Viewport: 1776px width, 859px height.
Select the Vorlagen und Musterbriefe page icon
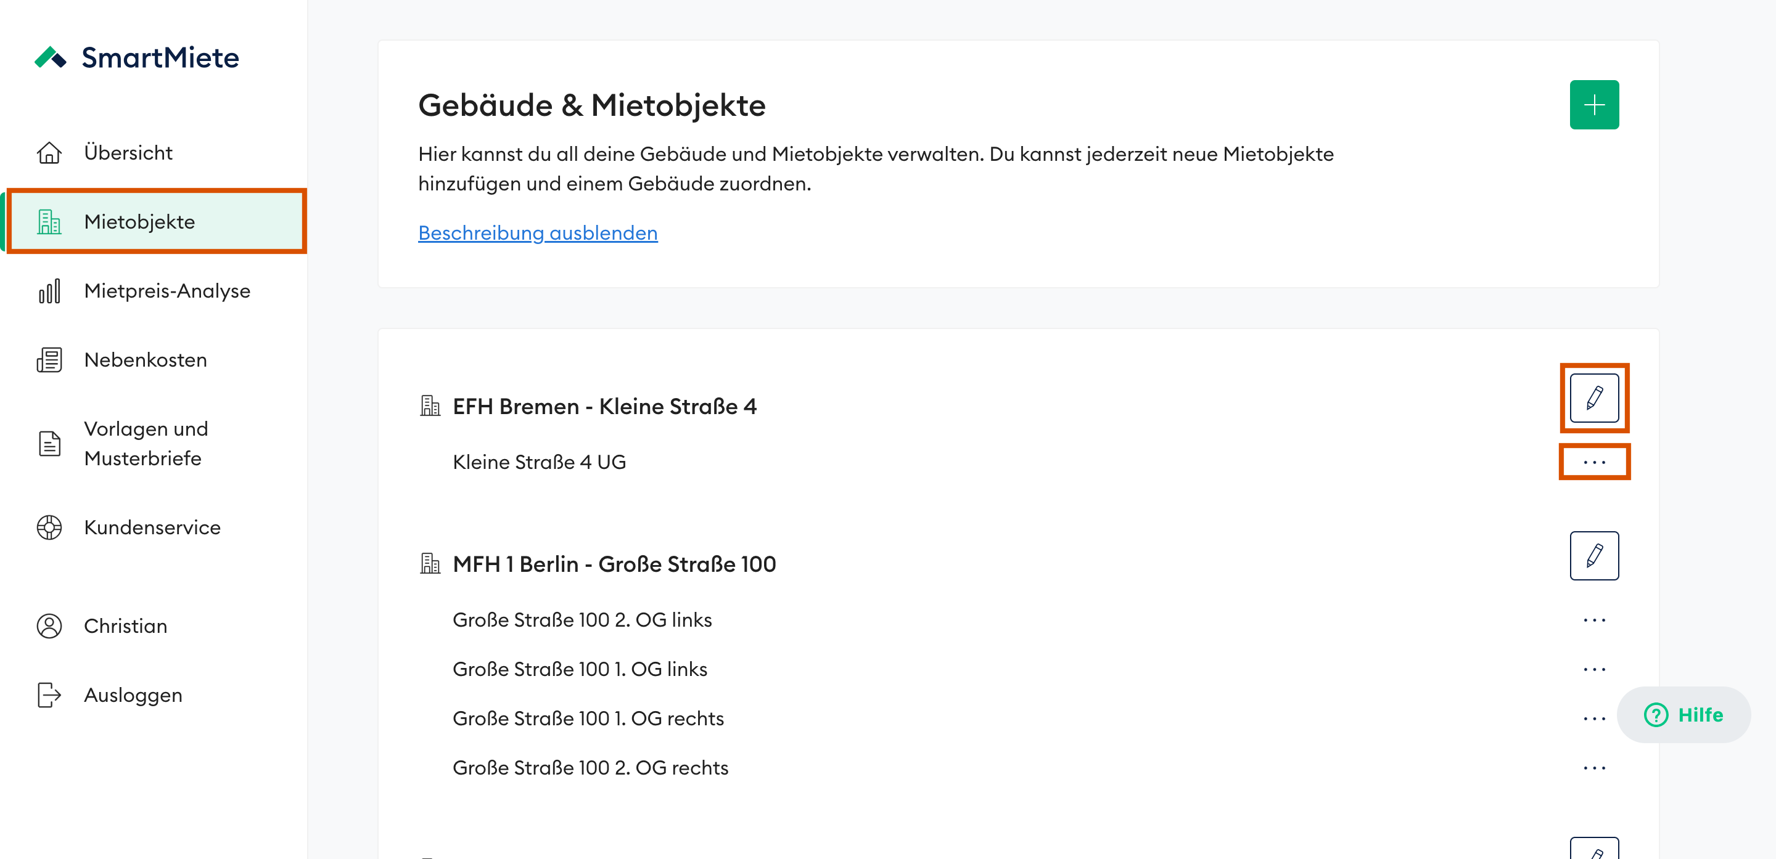48,443
